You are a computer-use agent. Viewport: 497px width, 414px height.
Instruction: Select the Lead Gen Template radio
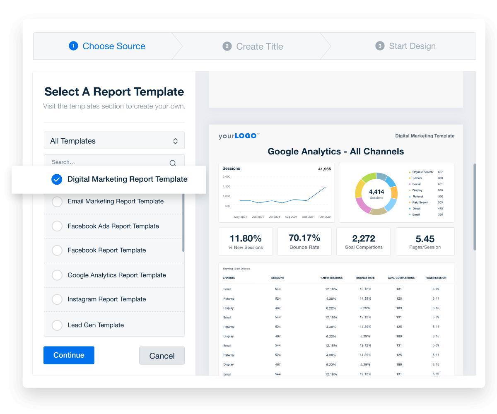tap(57, 325)
